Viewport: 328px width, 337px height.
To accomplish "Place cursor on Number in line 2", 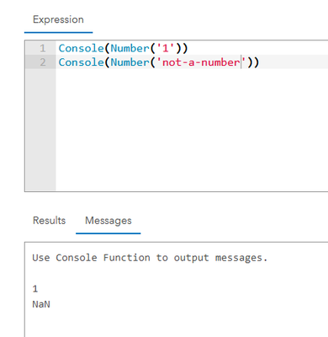I will pyautogui.click(x=130, y=62).
